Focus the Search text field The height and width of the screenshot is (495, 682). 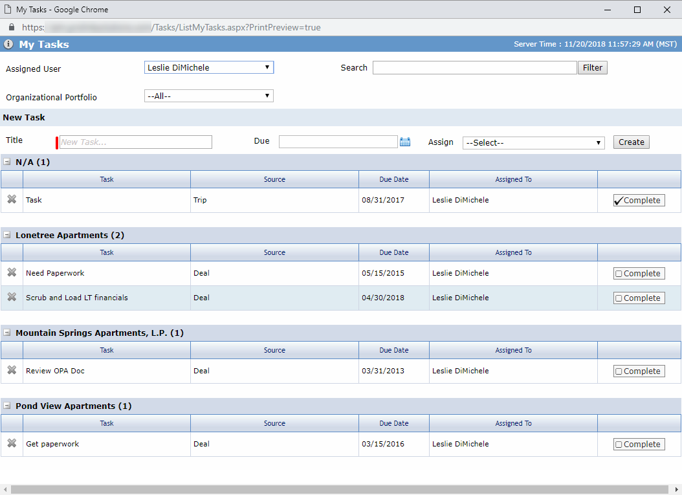(474, 67)
